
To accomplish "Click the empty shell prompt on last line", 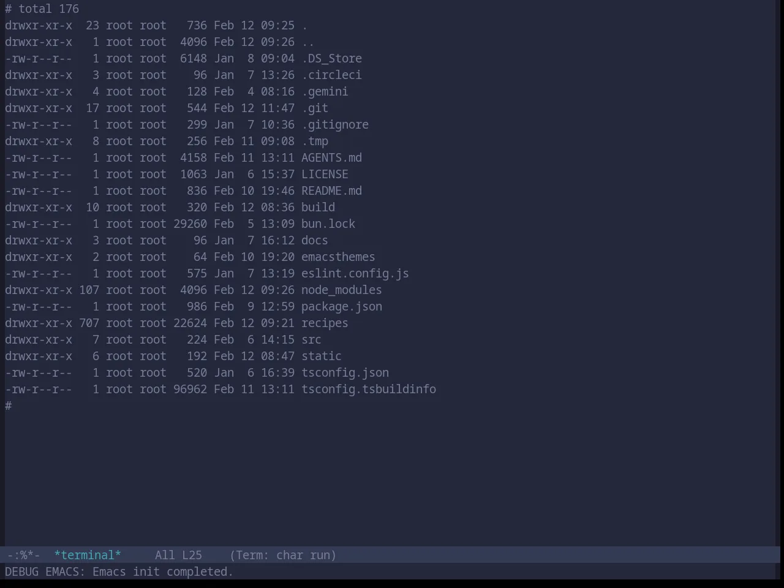I will click(x=9, y=405).
